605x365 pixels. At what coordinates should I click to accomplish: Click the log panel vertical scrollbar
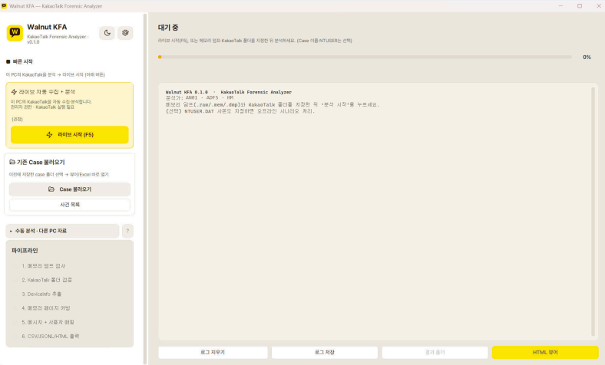click(593, 211)
